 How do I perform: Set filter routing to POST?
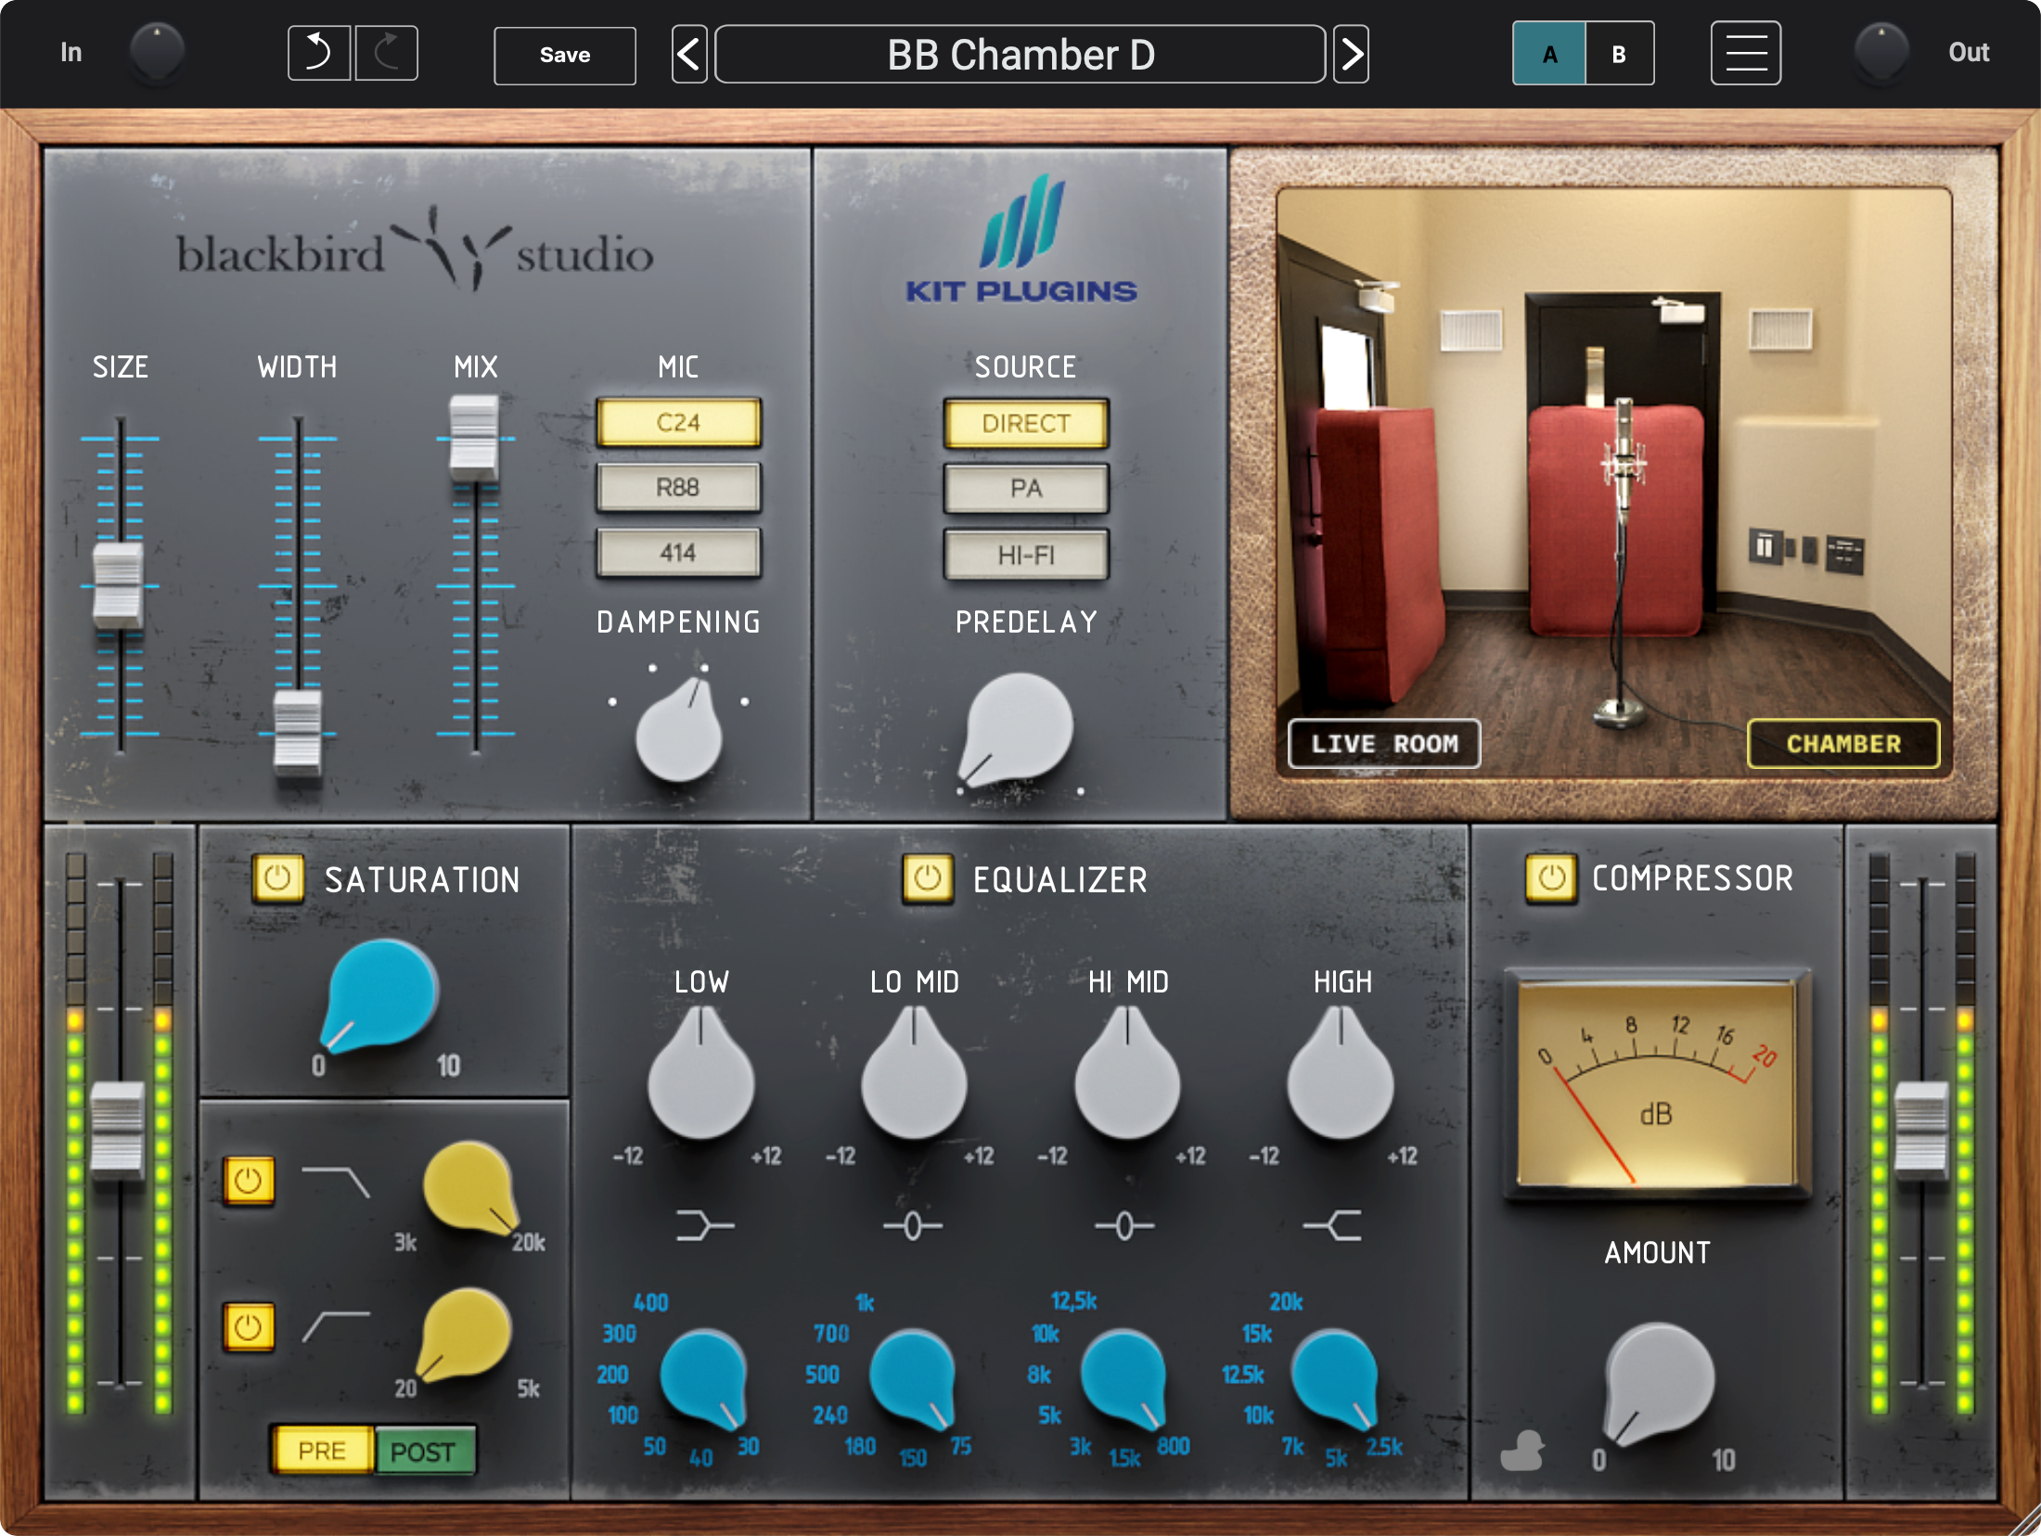(424, 1452)
